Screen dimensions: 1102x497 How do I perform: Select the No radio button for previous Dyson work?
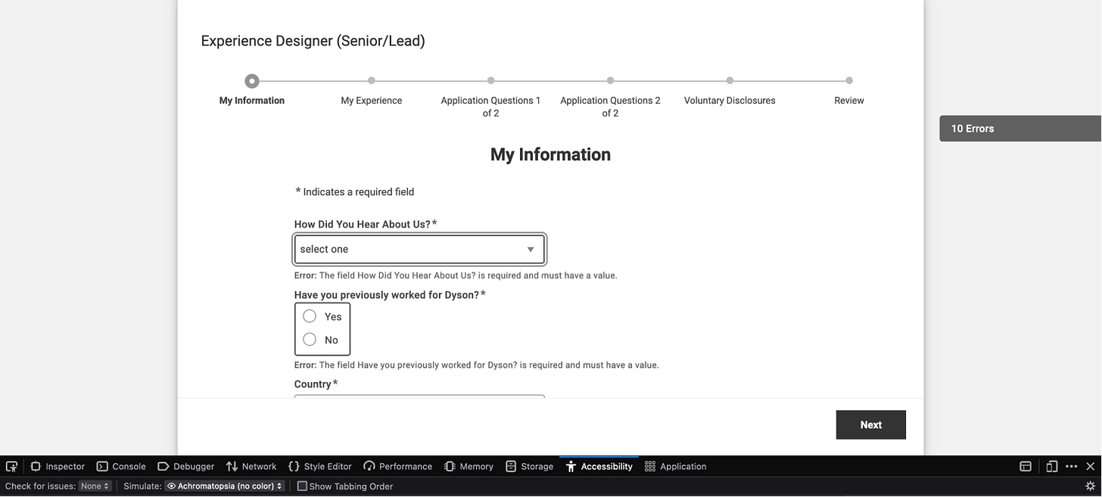[310, 339]
